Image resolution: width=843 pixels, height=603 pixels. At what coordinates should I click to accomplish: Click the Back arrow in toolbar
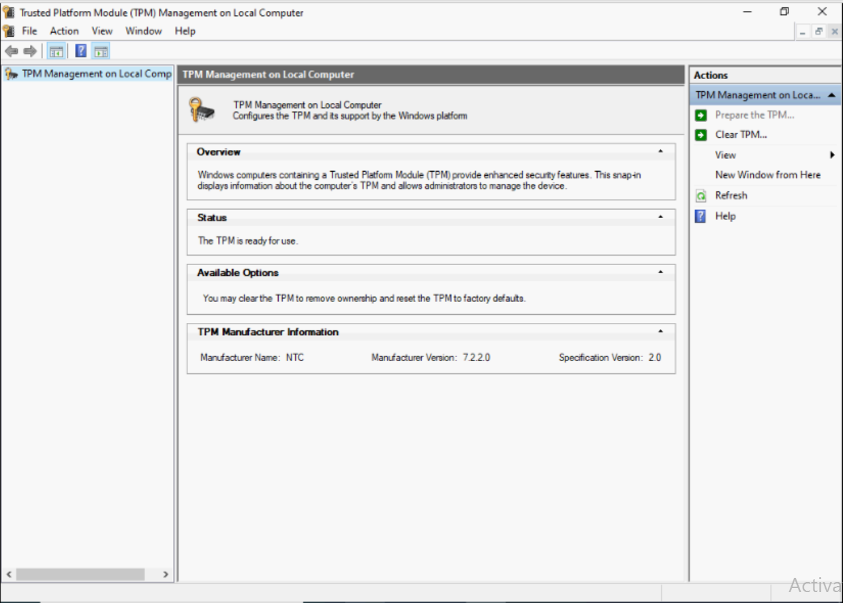click(x=12, y=51)
